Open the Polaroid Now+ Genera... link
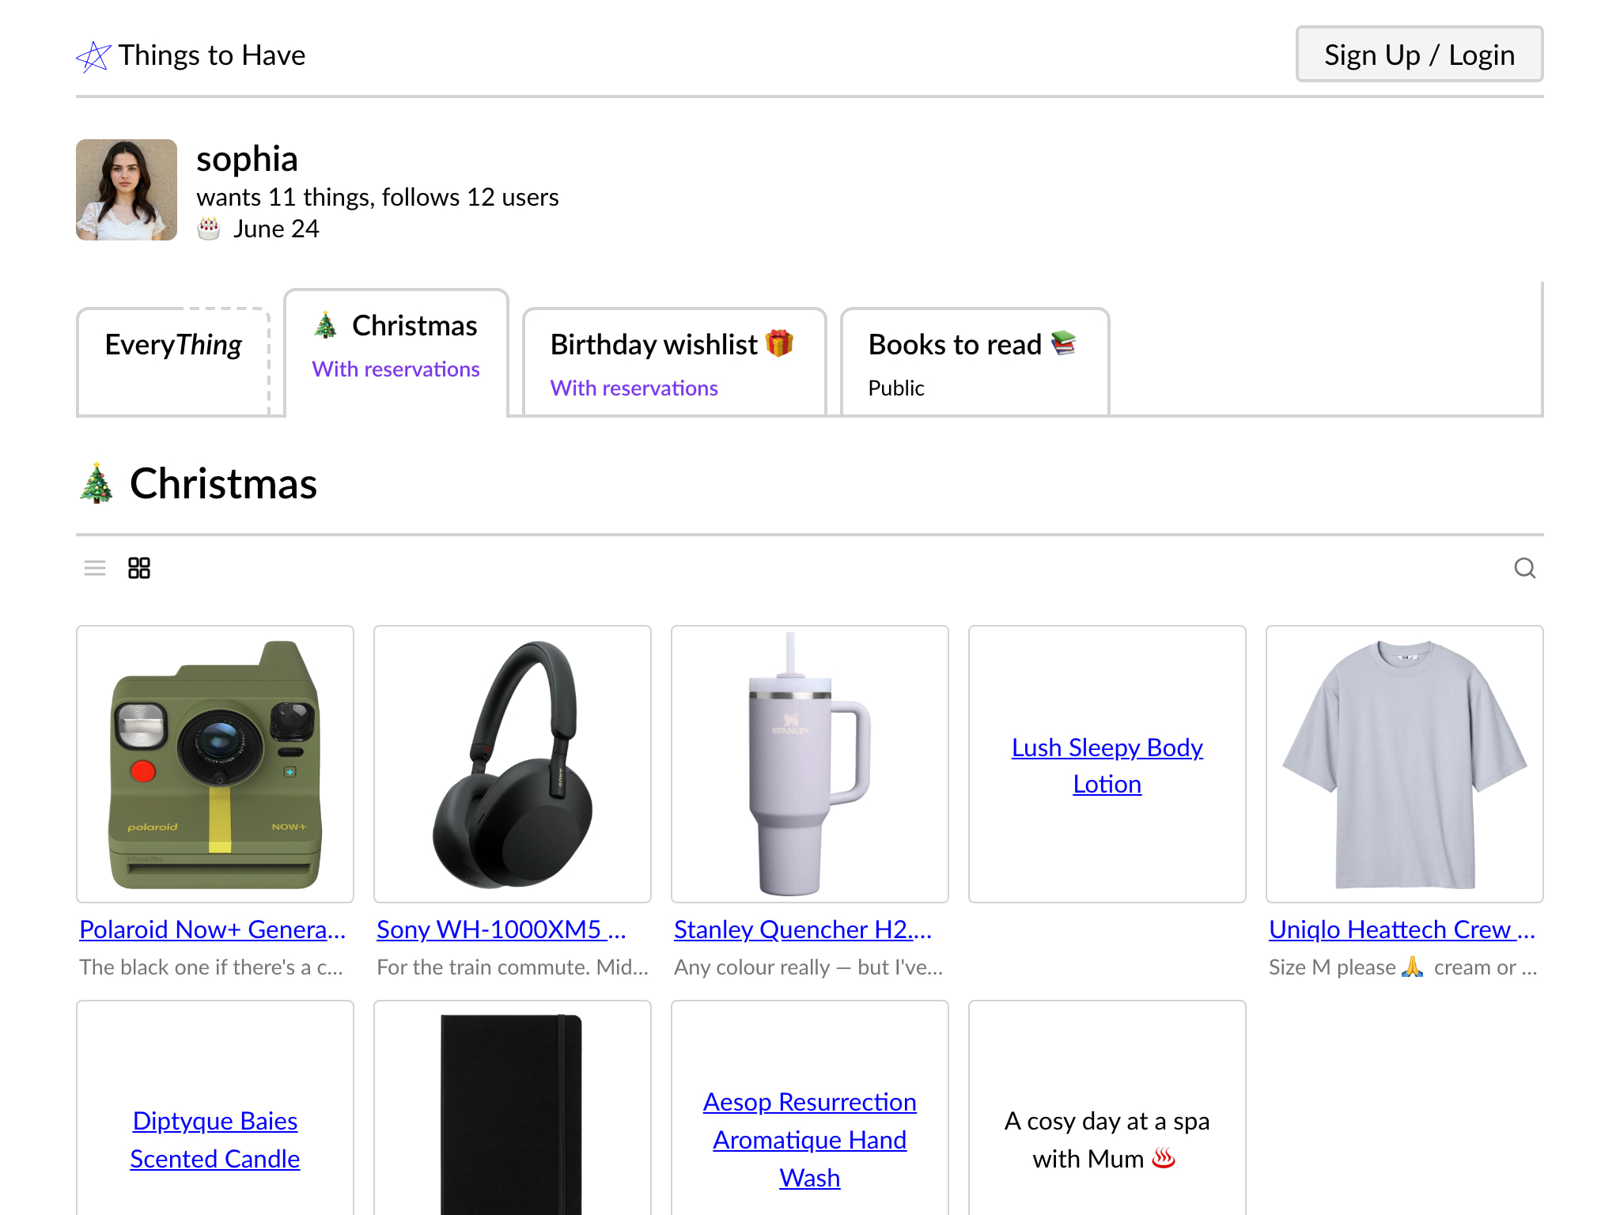This screenshot has height=1215, width=1620. pyautogui.click(x=213, y=929)
